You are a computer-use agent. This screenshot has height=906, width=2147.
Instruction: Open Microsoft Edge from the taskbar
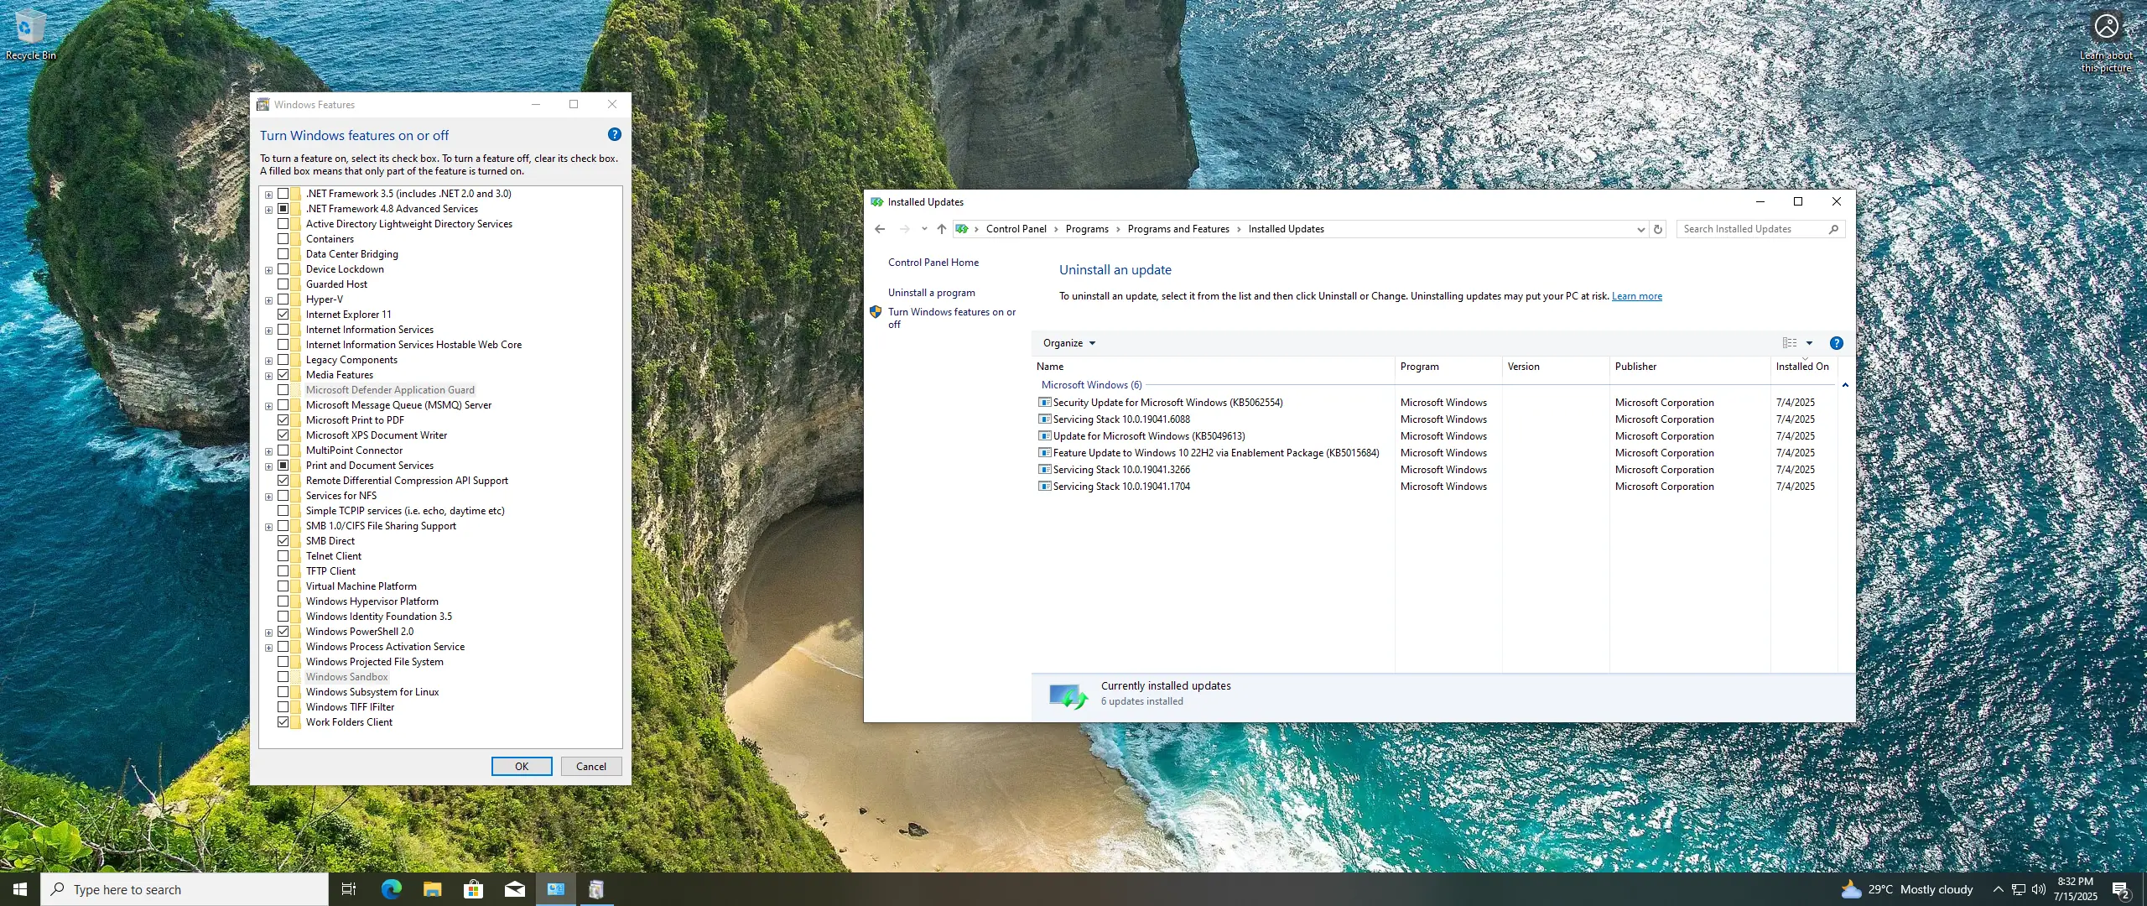[391, 889]
